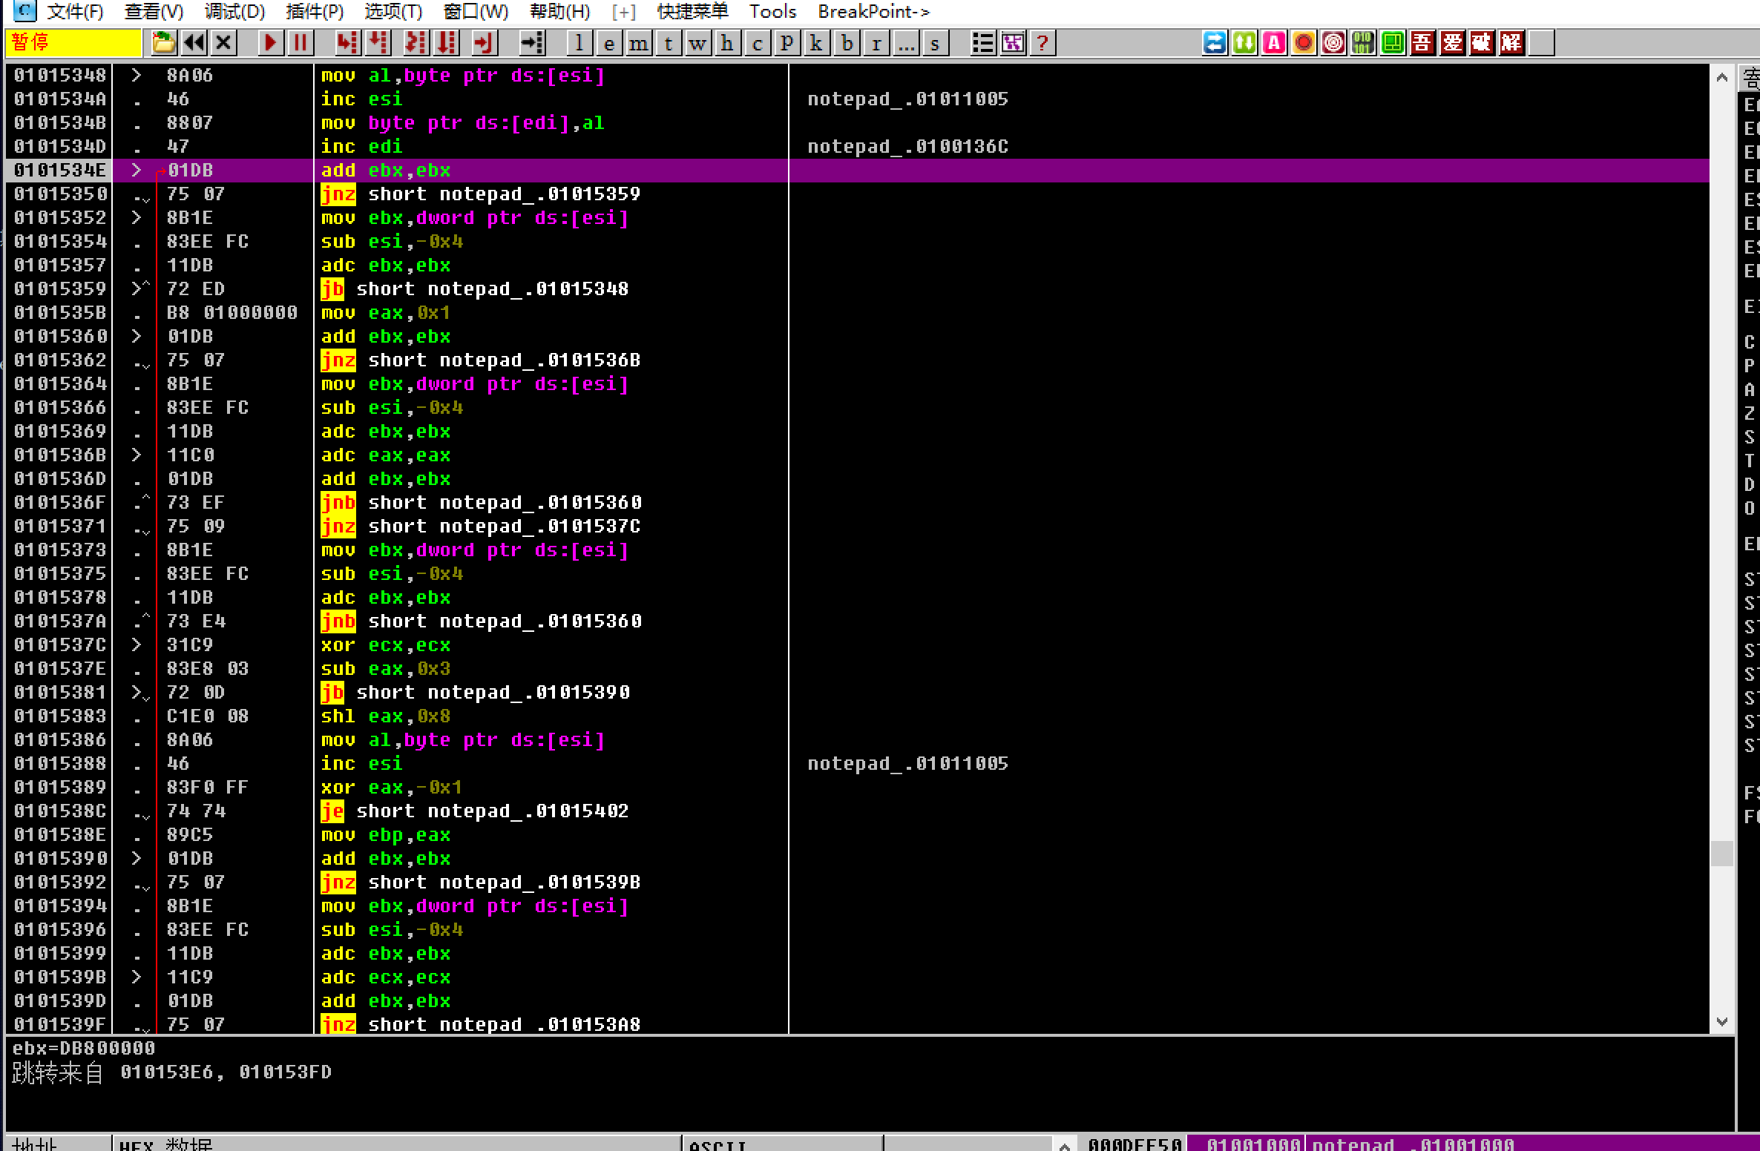Open the red question mark help icon

1042,43
